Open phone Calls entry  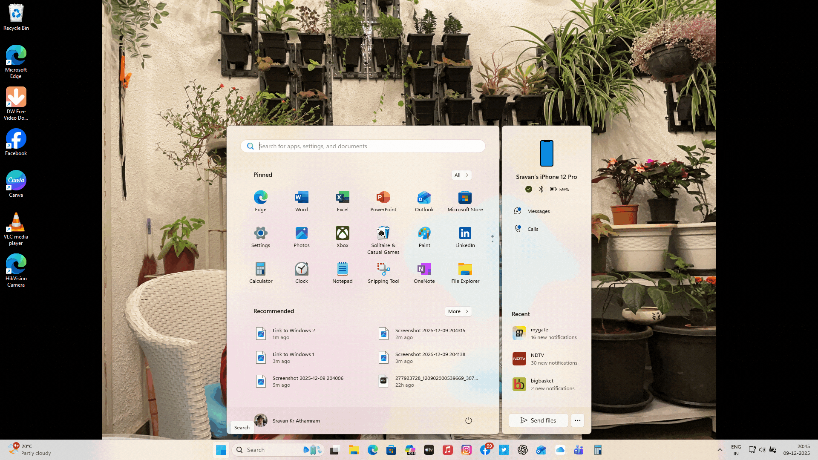(532, 229)
